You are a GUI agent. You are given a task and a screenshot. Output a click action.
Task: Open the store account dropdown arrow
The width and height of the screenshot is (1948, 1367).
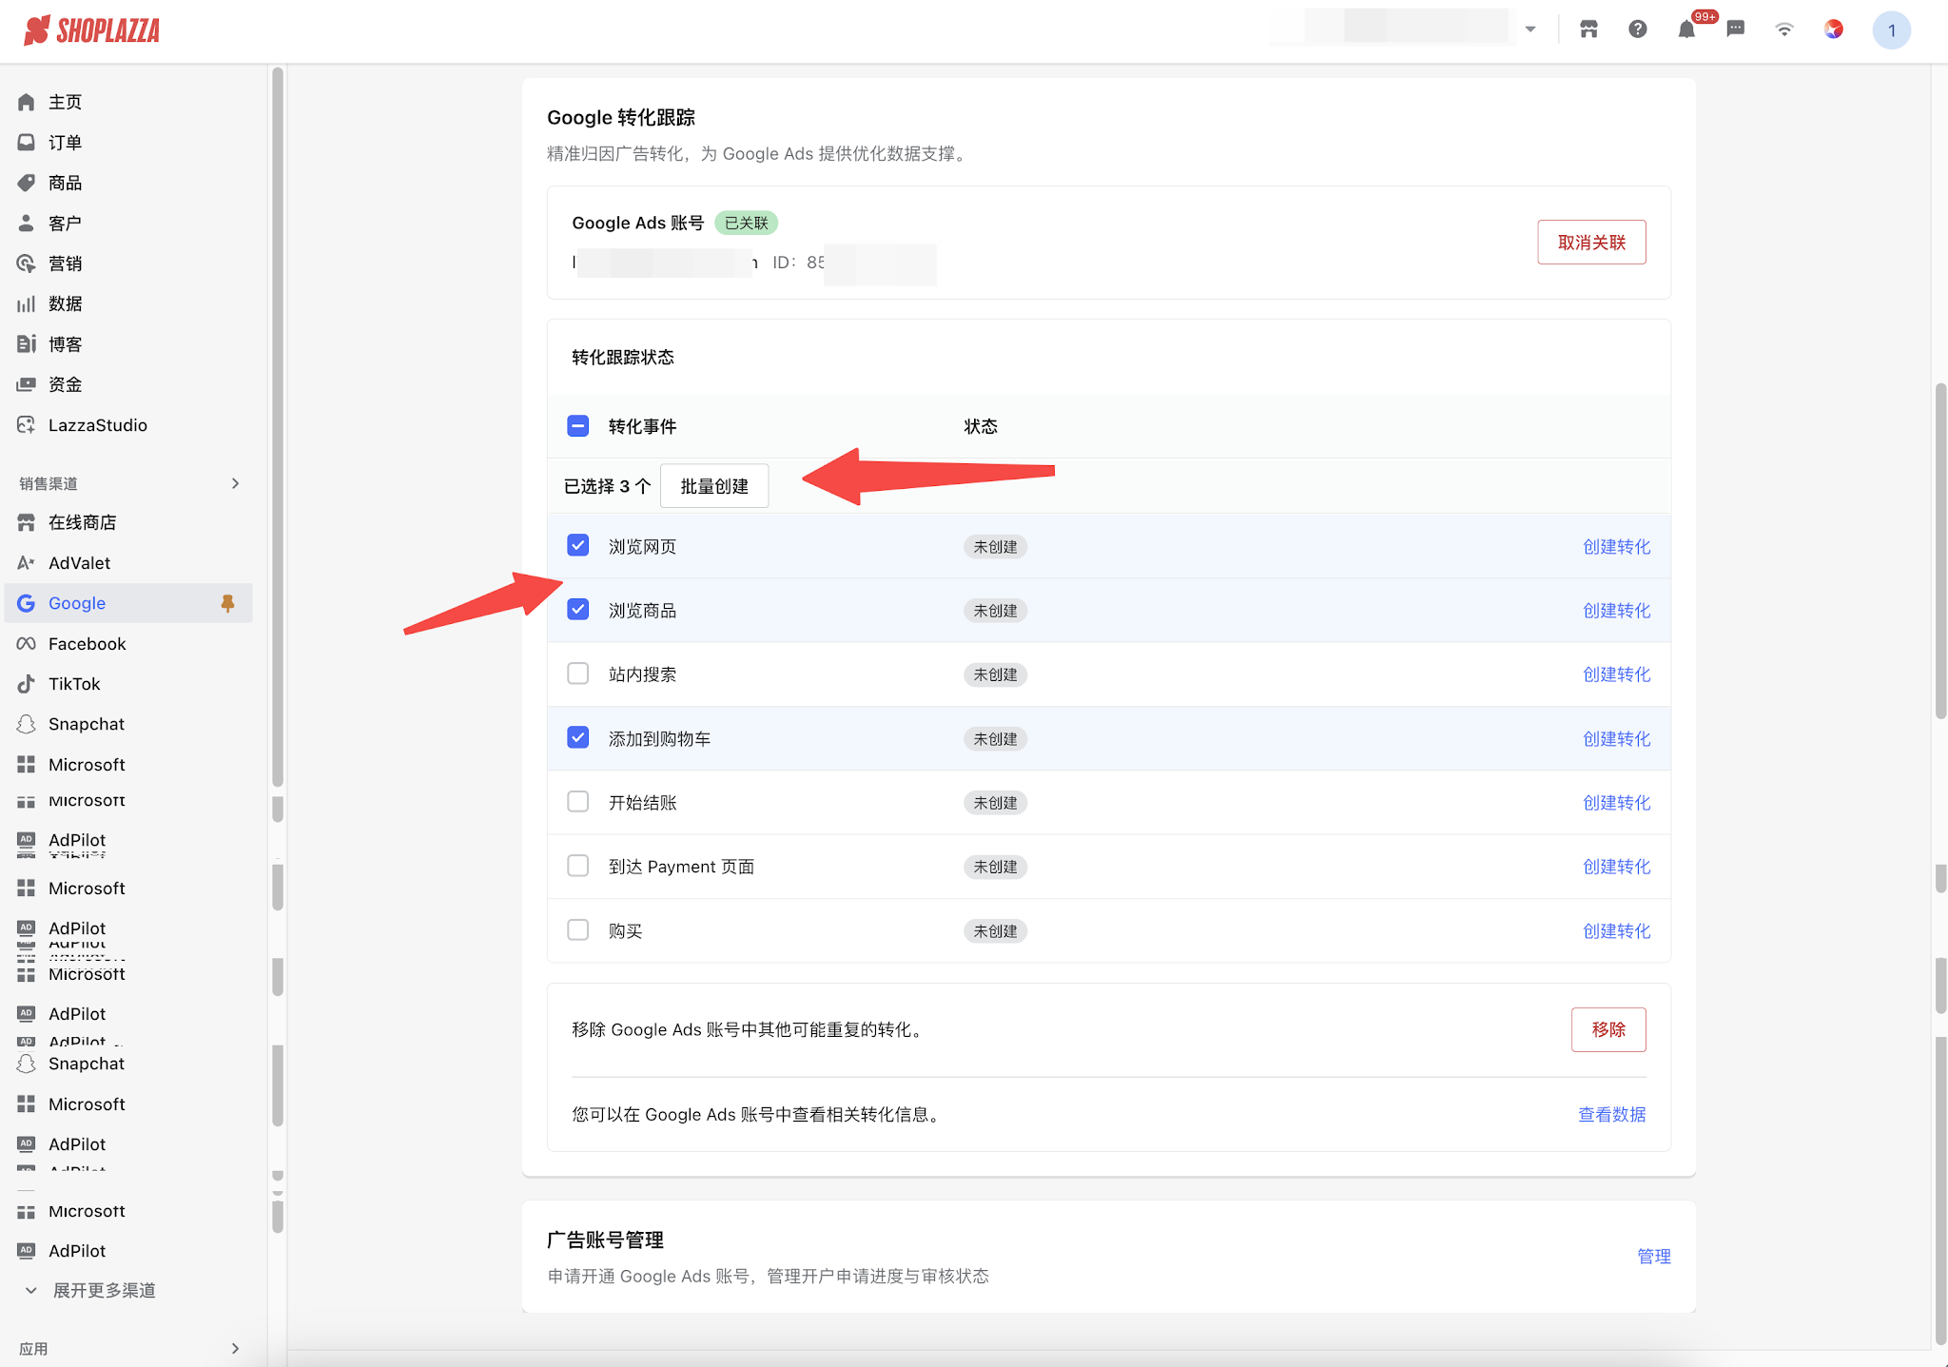[1530, 29]
